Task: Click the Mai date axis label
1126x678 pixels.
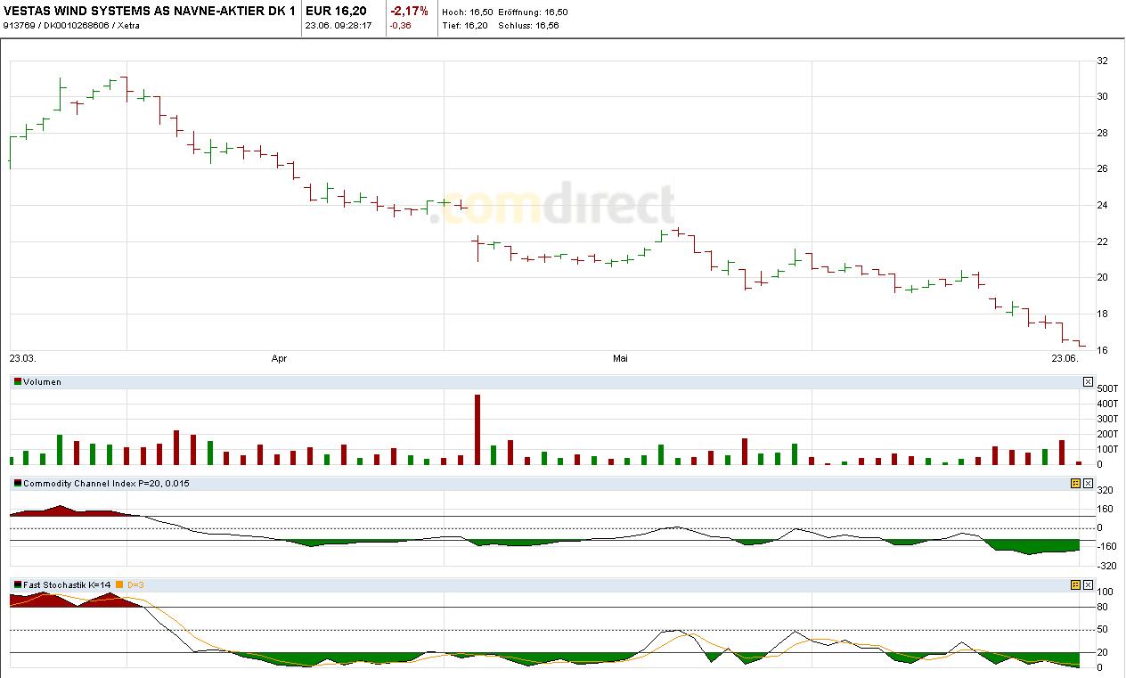Action: 620,358
